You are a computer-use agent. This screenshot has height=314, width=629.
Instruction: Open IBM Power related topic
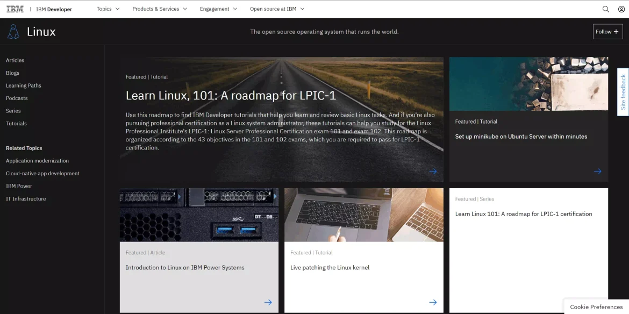[x=19, y=186]
